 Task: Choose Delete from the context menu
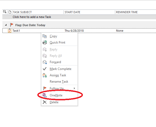coord(59,102)
